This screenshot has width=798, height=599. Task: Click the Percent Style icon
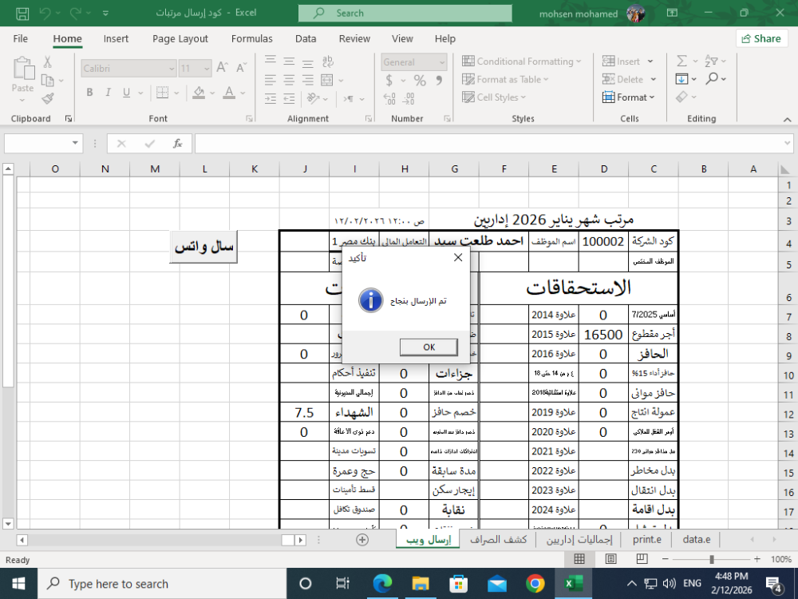[x=420, y=81]
